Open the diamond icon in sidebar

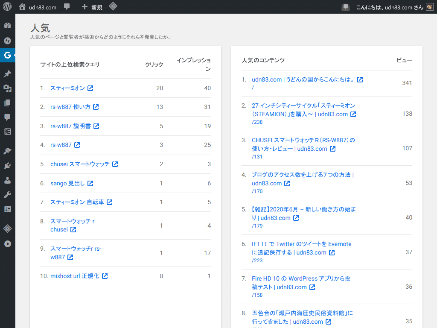point(8,229)
